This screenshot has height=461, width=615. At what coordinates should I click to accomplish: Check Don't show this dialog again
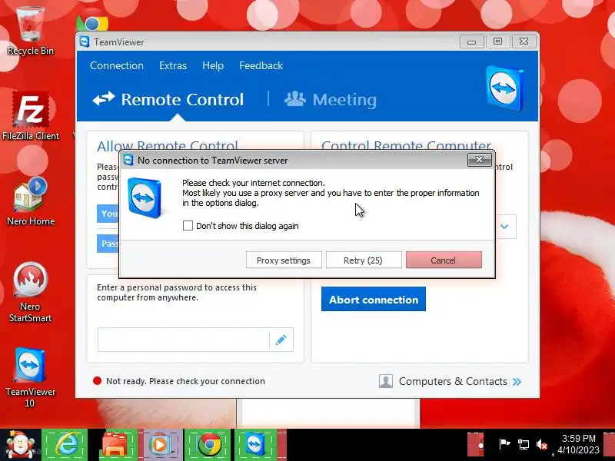[188, 226]
